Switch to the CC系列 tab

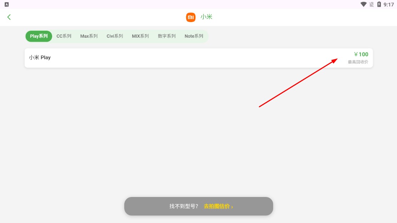[x=64, y=36]
